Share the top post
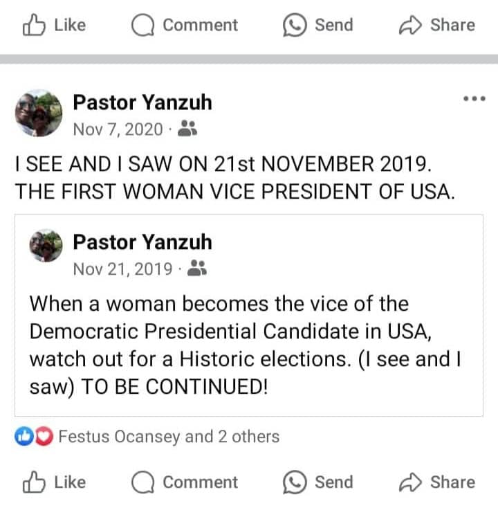The width and height of the screenshot is (498, 508). (x=437, y=25)
